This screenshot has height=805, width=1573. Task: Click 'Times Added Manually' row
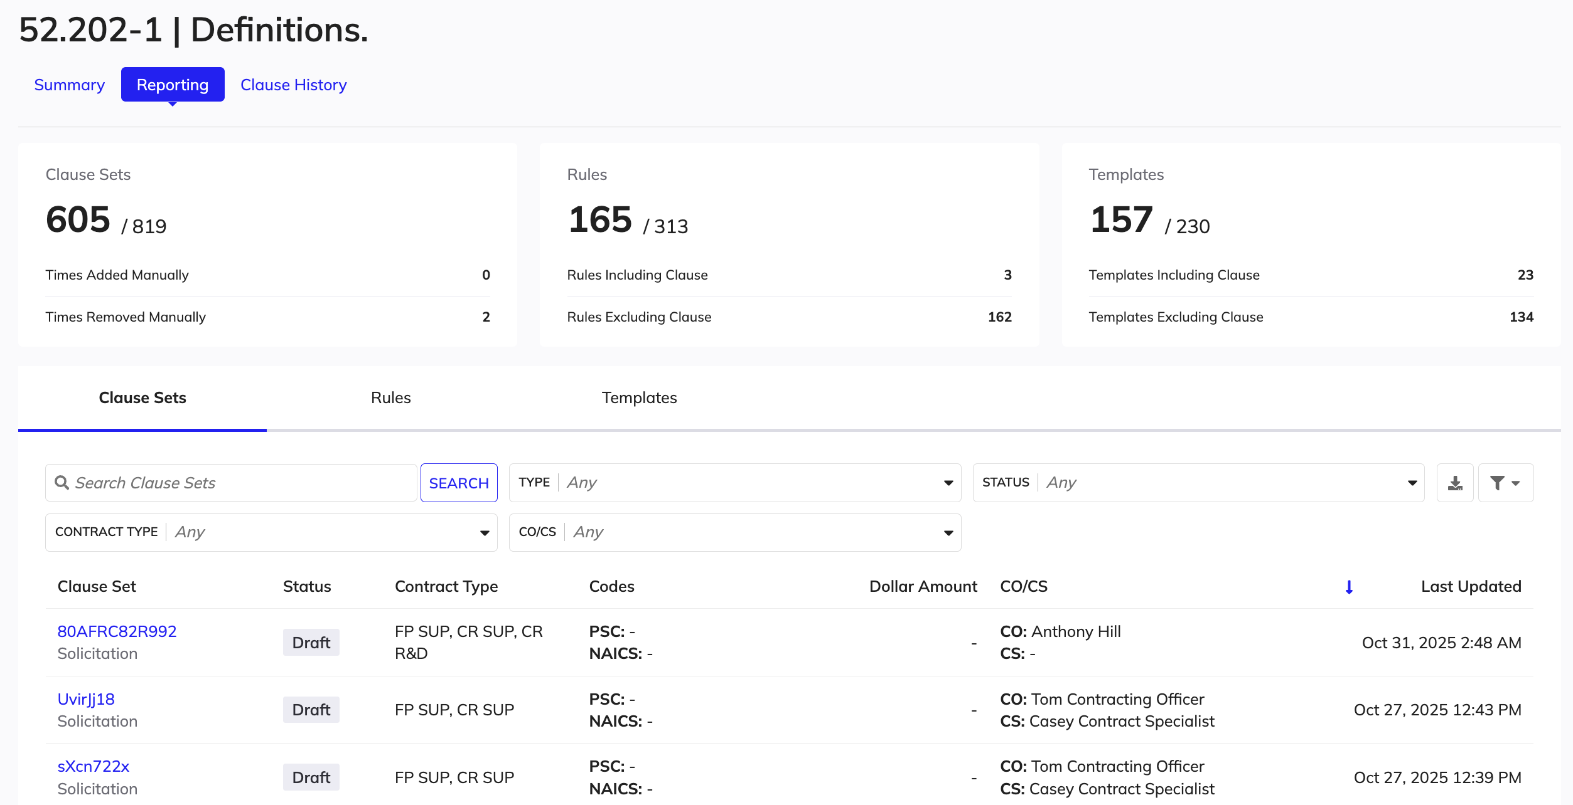point(268,275)
